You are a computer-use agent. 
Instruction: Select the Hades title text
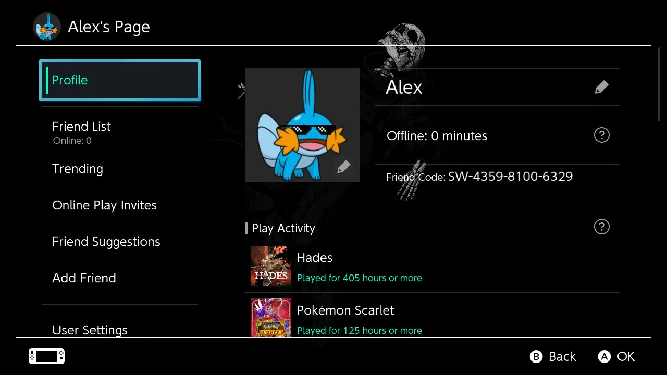[x=315, y=258]
